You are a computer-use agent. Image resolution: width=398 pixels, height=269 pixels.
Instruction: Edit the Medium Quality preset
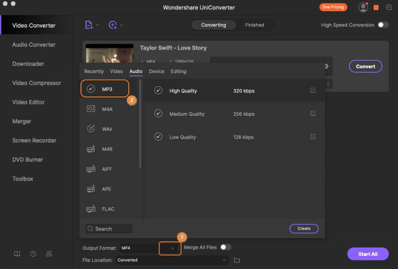coord(313,113)
